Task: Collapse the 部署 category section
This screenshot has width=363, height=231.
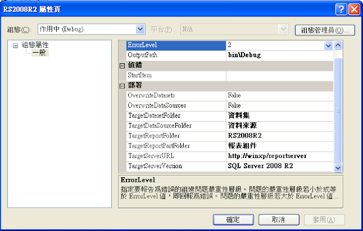Action: point(123,86)
